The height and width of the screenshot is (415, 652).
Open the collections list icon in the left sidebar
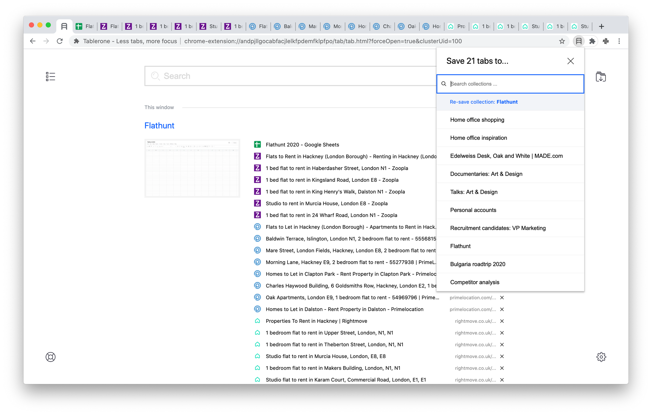click(x=51, y=77)
